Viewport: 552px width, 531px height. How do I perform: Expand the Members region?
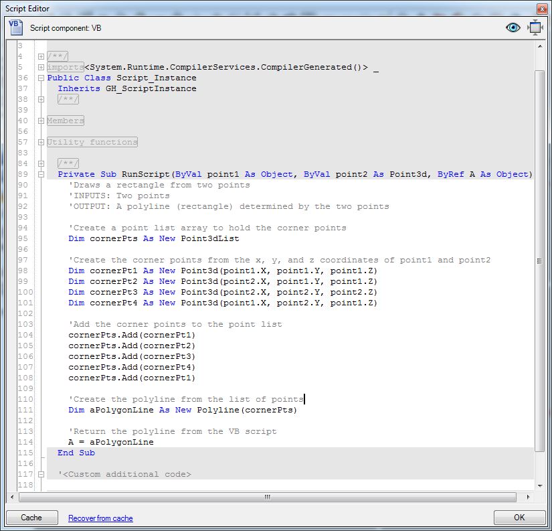(x=40, y=121)
